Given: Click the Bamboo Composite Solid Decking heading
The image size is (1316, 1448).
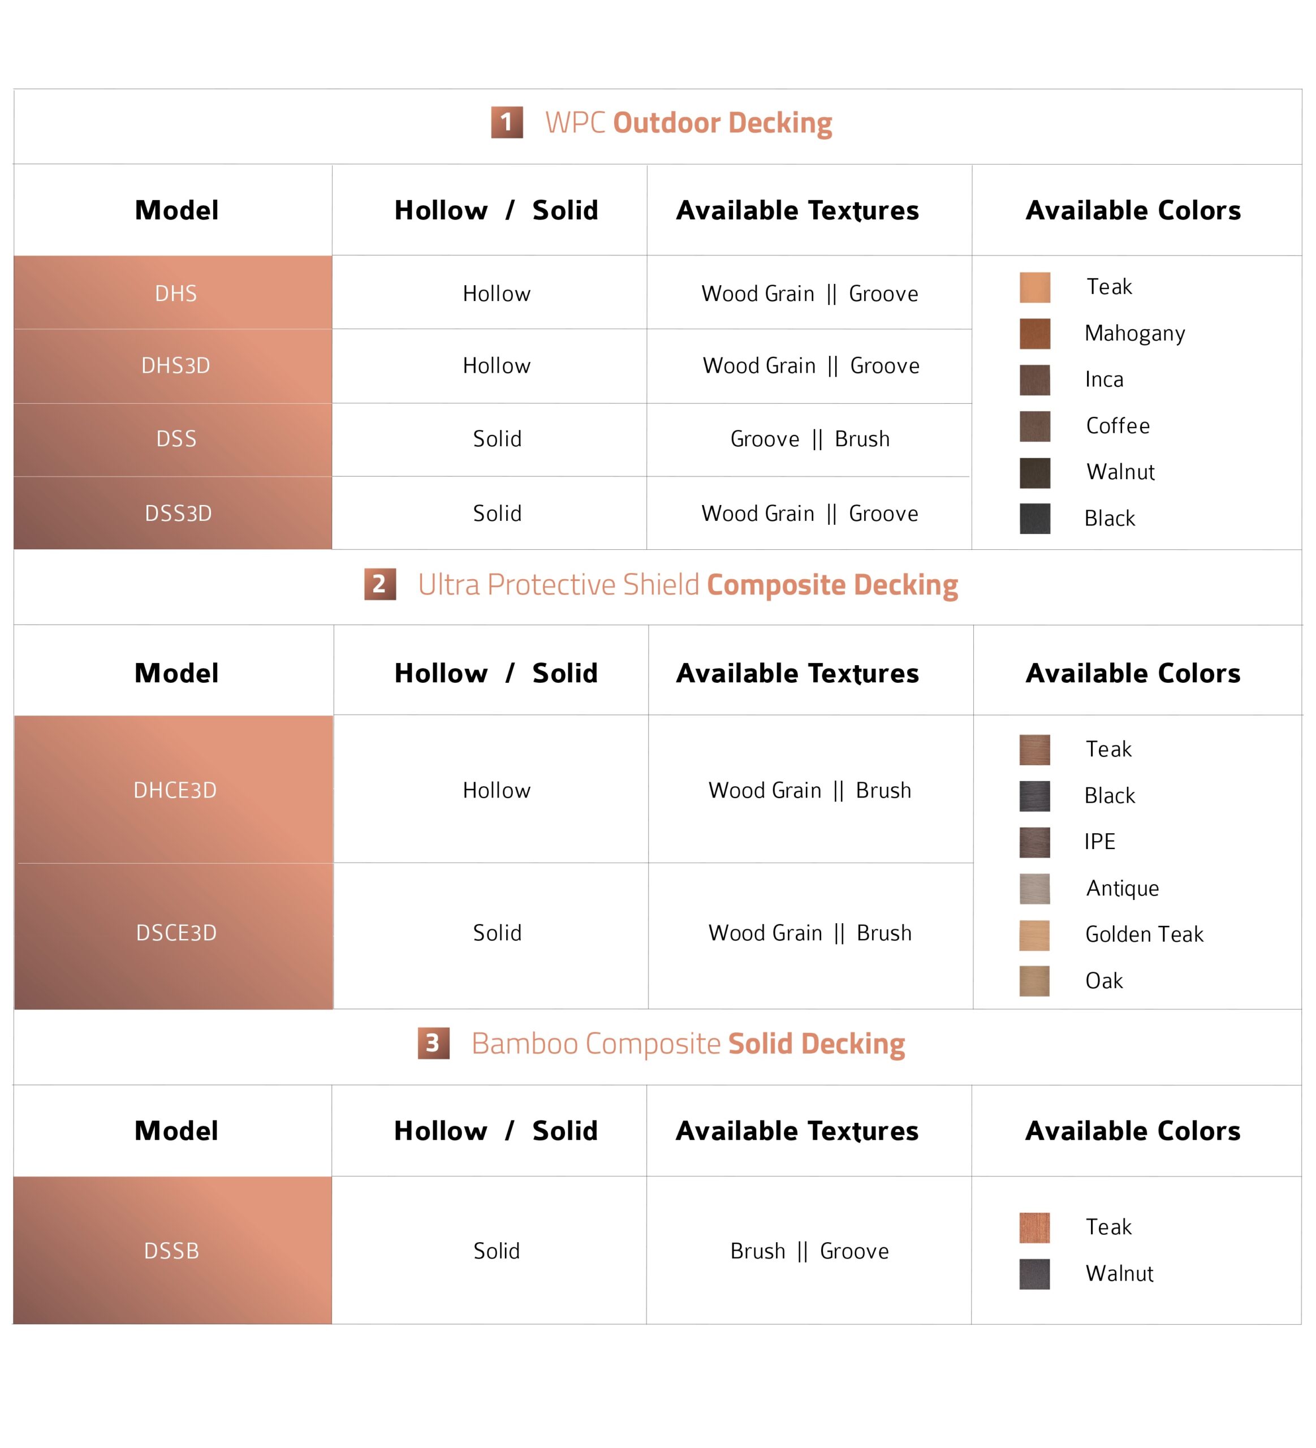Looking at the screenshot, I should (688, 1044).
